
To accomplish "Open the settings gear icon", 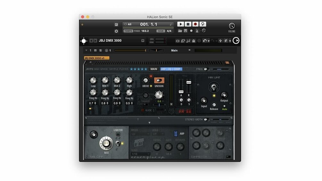I will (116, 31).
